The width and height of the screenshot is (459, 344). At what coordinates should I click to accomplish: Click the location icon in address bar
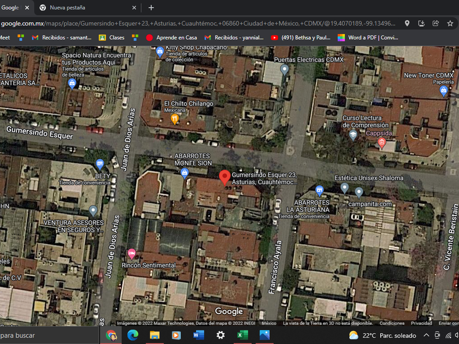407,23
